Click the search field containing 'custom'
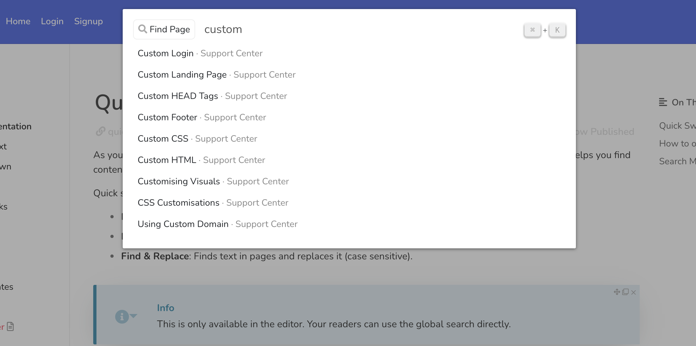Viewport: 696px width, 346px height. point(356,29)
